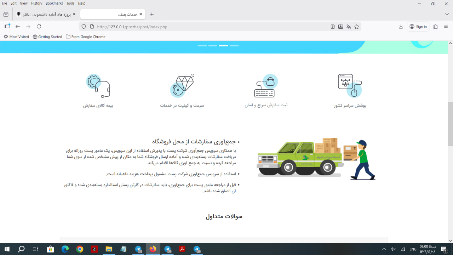
Task: Open the translate page icon
Action: pyautogui.click(x=349, y=27)
